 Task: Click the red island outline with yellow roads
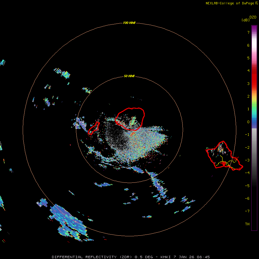pyautogui.click(x=224, y=156)
